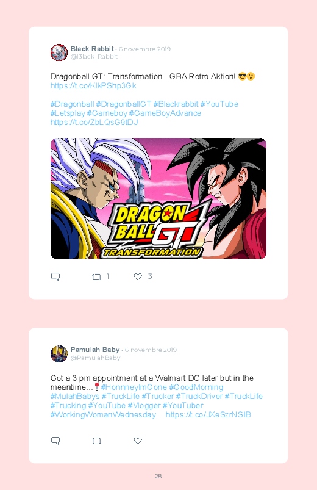This screenshot has width=317, height=490.
Task: Click the reply icon under Pamulah Baby tweet
Action: 55,441
